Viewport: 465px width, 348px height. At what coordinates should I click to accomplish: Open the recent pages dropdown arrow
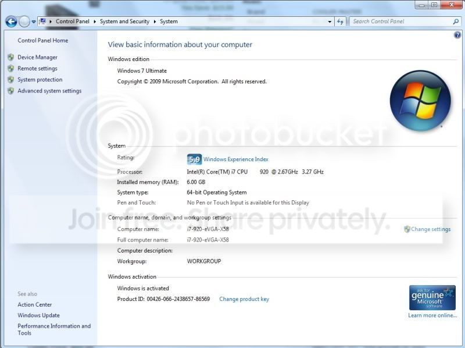point(34,22)
